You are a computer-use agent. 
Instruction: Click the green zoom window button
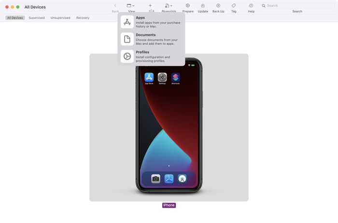(18, 7)
